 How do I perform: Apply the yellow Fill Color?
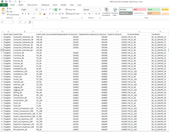[x=40, y=14]
